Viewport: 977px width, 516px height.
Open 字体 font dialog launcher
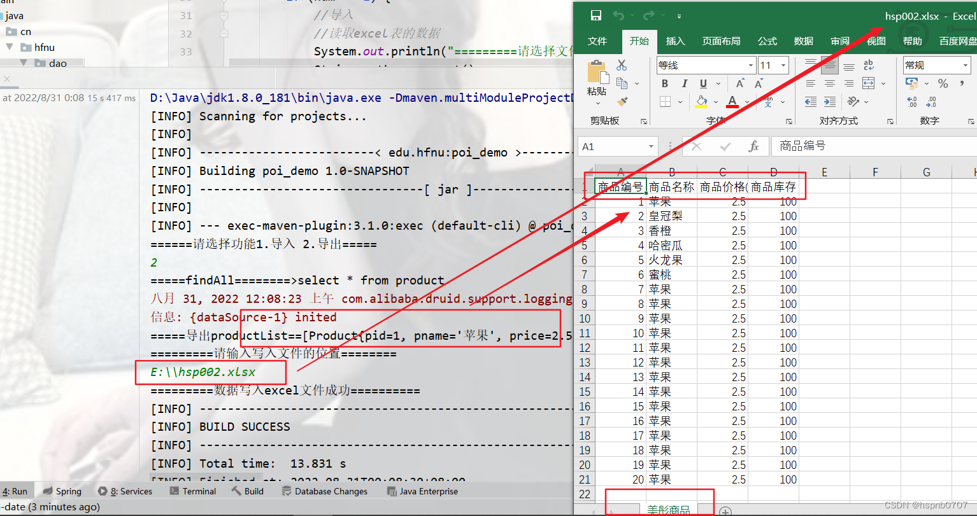tap(790, 121)
